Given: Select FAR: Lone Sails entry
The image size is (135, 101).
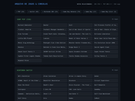Looking at the screenshot, I should click(x=80, y=90).
